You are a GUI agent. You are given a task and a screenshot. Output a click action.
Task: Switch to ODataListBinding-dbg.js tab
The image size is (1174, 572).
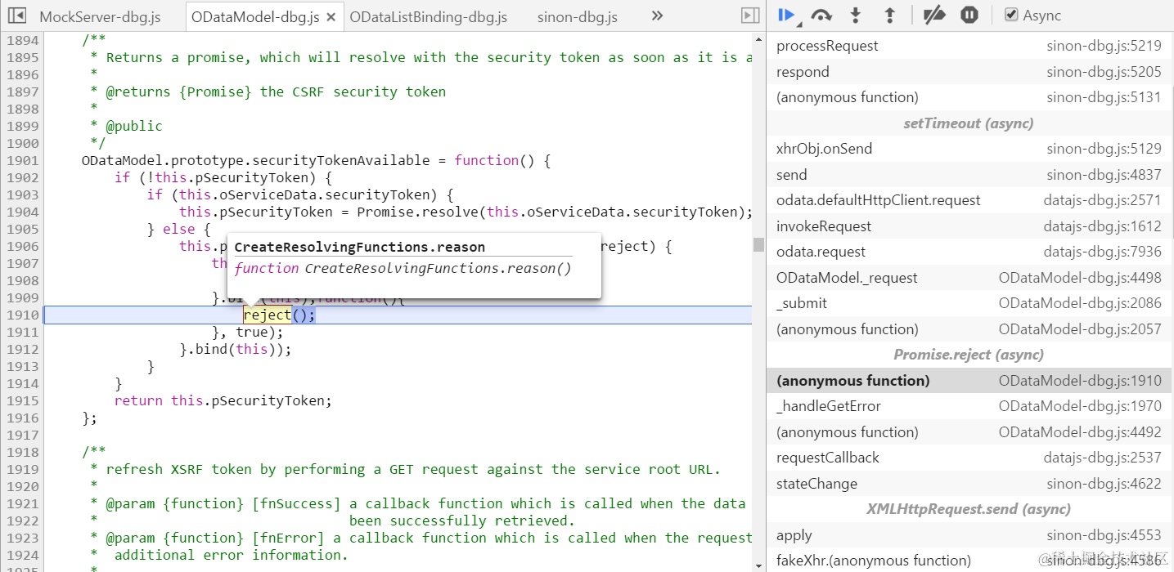(x=429, y=16)
